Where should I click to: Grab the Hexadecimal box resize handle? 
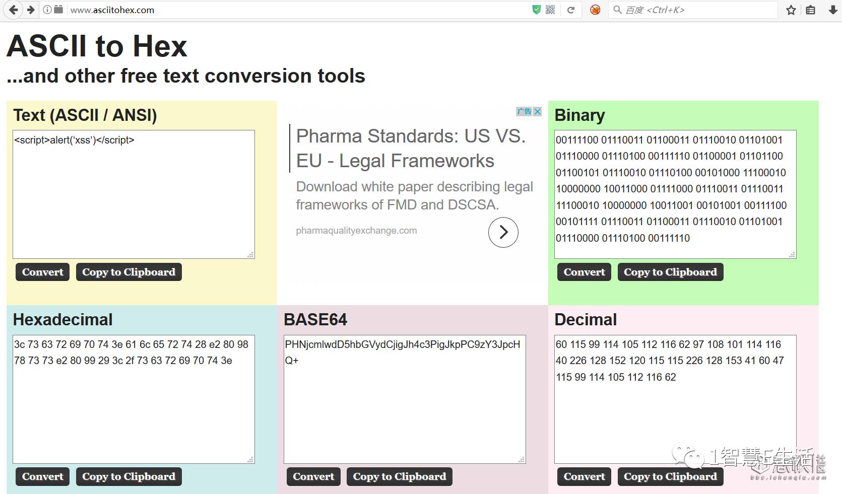[x=250, y=459]
